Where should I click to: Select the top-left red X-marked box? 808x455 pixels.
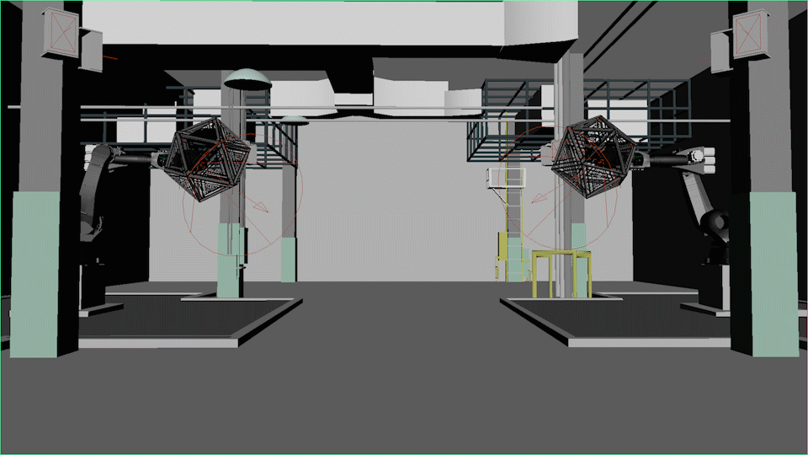[x=61, y=33]
